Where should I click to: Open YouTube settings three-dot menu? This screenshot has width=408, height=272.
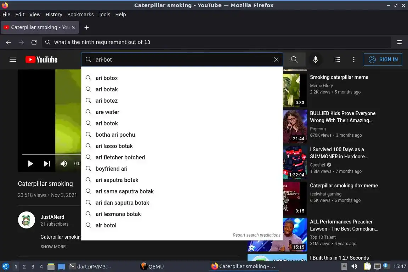(353, 59)
